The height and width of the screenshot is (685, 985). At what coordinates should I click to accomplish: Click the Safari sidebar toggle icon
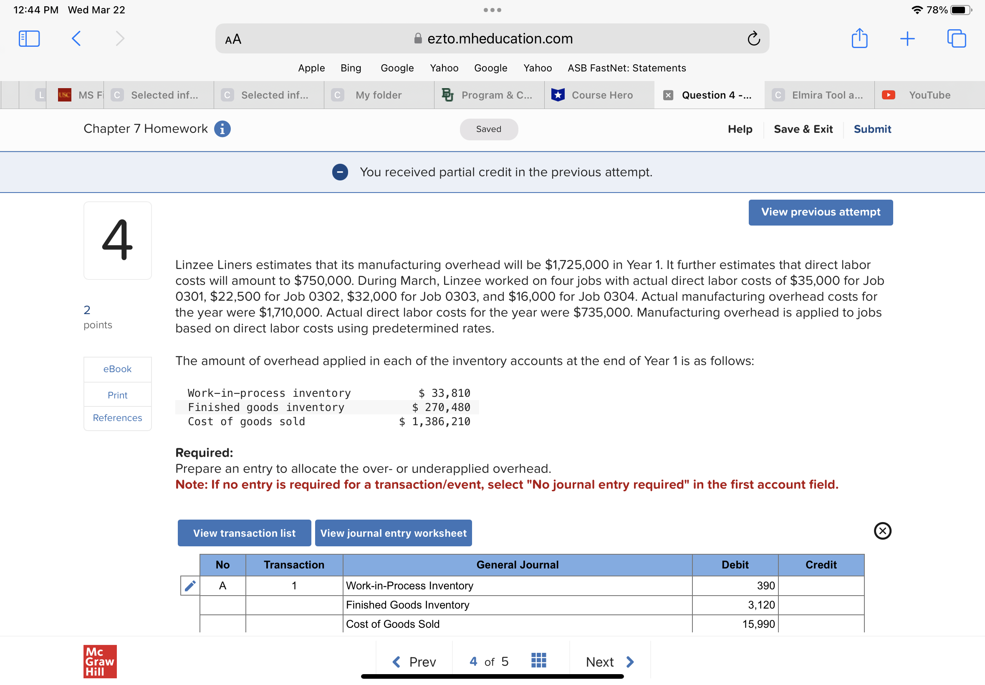coord(29,38)
